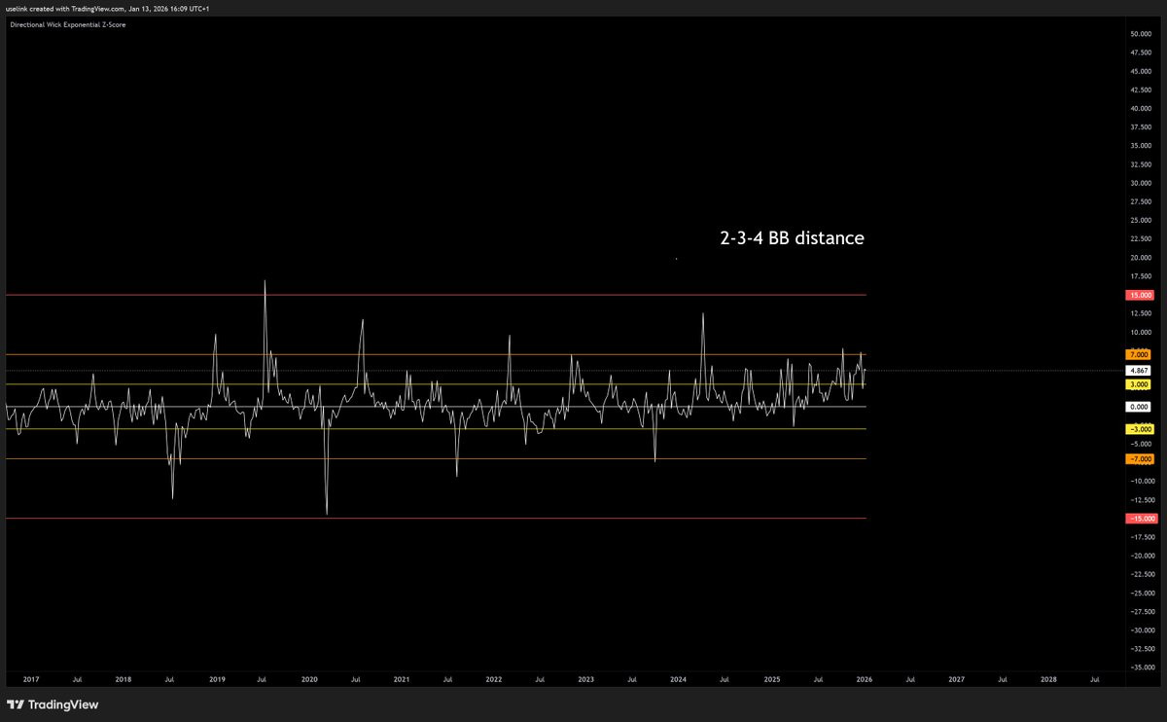The image size is (1167, 722).
Task: Click the 35.000 value on price axis
Action: [1141, 146]
